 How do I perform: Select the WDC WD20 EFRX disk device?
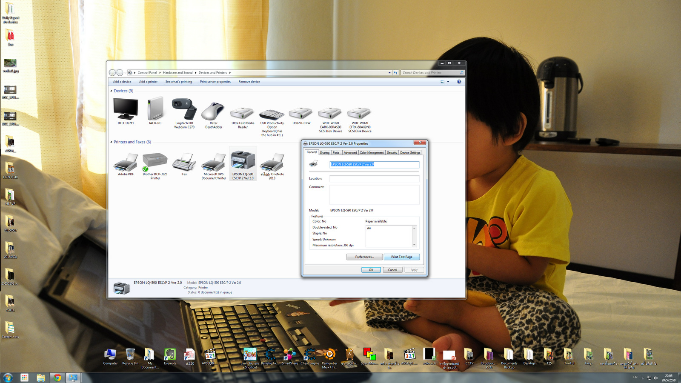tap(360, 120)
